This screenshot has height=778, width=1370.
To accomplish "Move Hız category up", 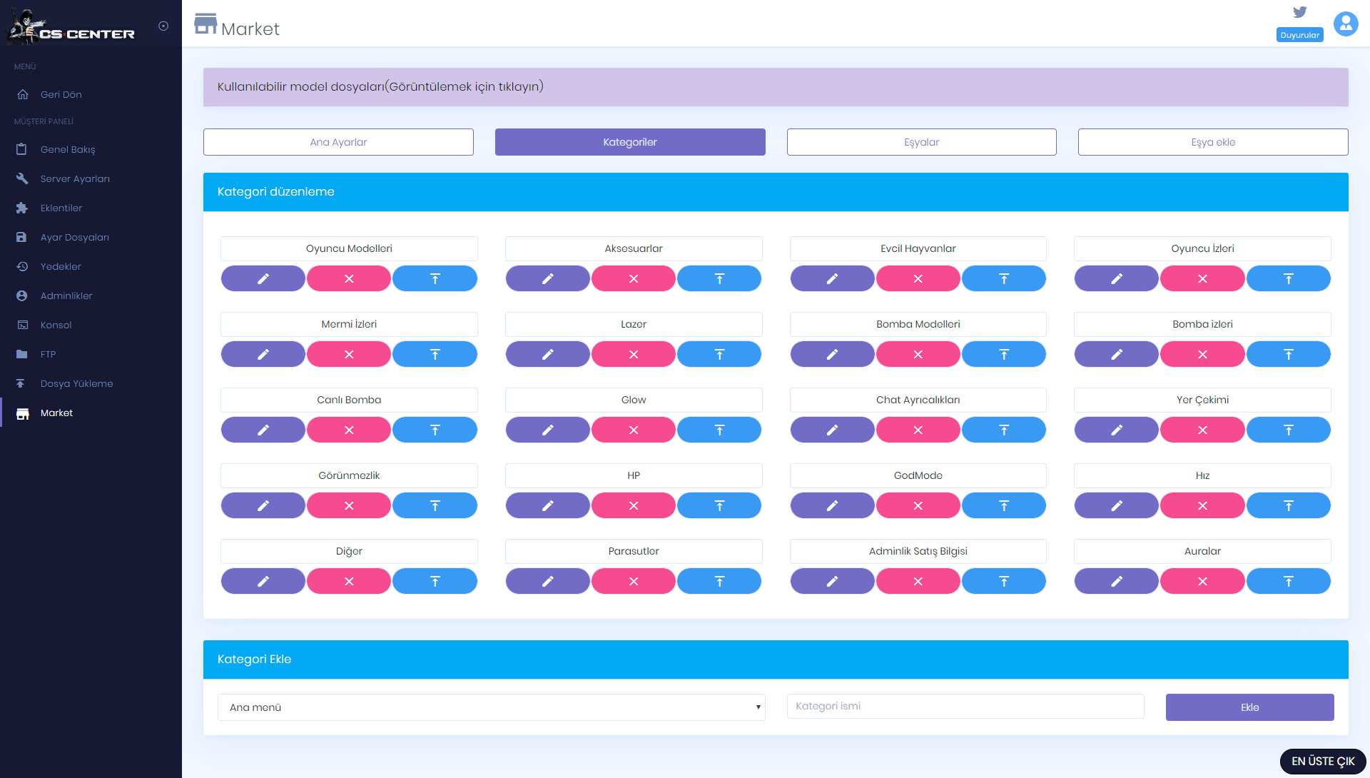I will (1289, 505).
